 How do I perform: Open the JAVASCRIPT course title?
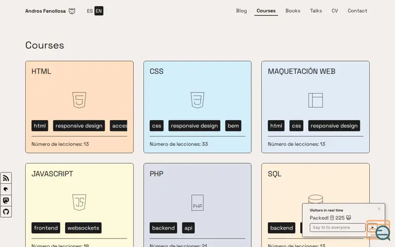point(52,174)
